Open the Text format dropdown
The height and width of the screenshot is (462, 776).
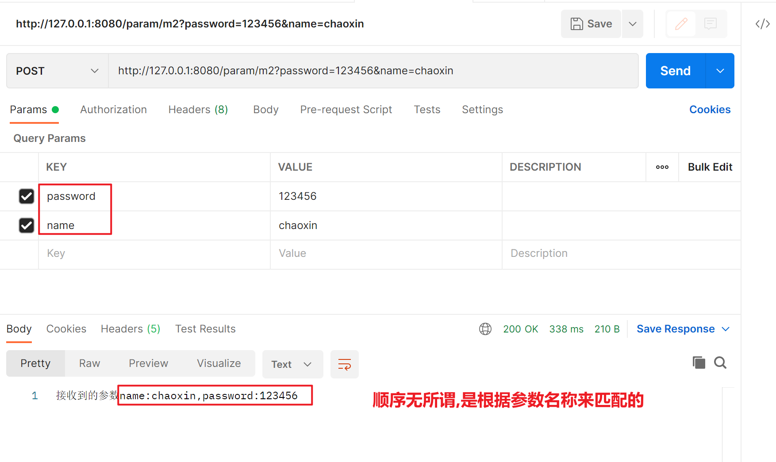[292, 364]
